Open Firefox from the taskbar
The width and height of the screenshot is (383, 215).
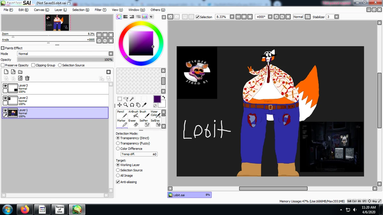coord(25,209)
